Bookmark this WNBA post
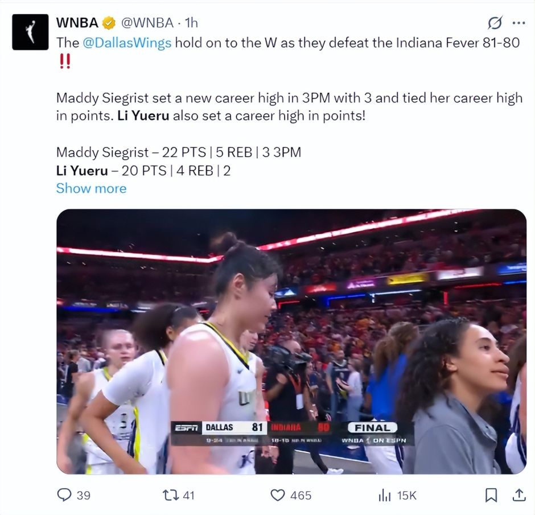 tap(491, 495)
